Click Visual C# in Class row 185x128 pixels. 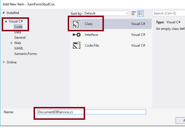(x=138, y=24)
